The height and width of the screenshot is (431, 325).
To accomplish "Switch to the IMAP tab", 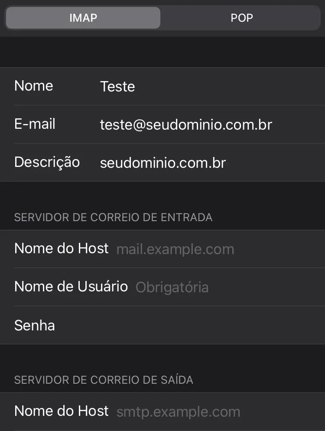I will click(83, 18).
